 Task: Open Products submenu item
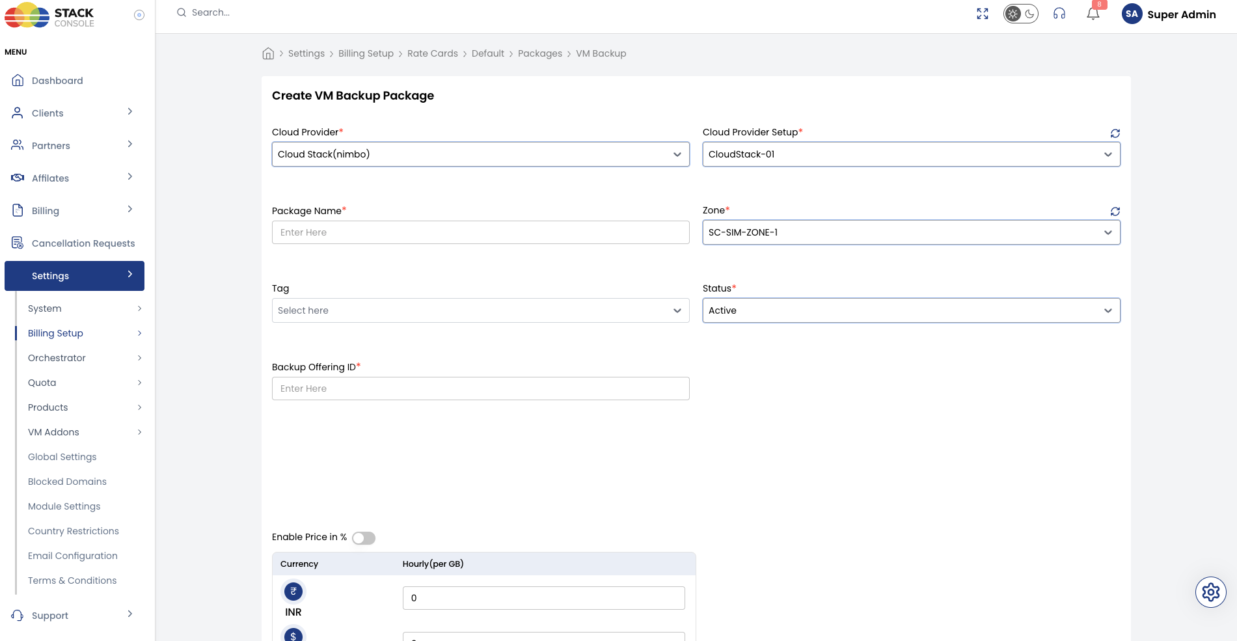coord(48,407)
